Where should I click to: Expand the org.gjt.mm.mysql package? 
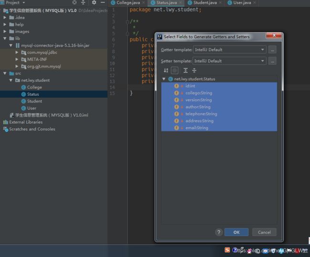coord(17,66)
